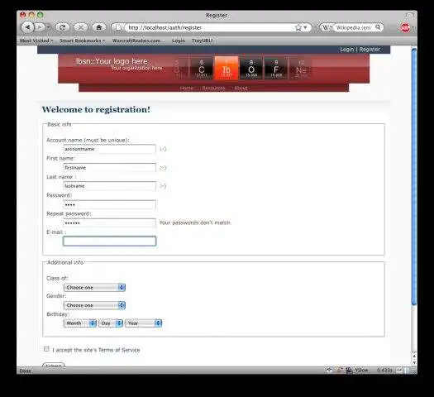Screen dimensions: 434x397
Task: Bookmark this page with the star icon
Action: click(x=298, y=27)
